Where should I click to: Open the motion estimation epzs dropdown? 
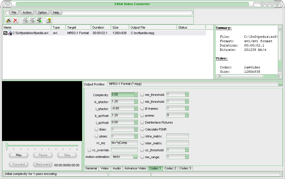[x=135, y=156]
